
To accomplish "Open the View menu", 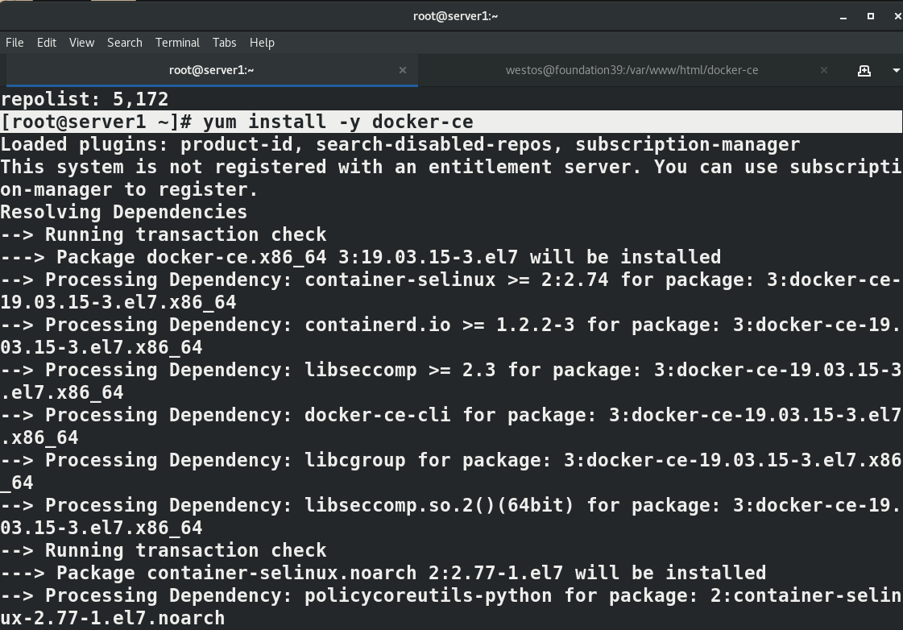I will click(81, 43).
